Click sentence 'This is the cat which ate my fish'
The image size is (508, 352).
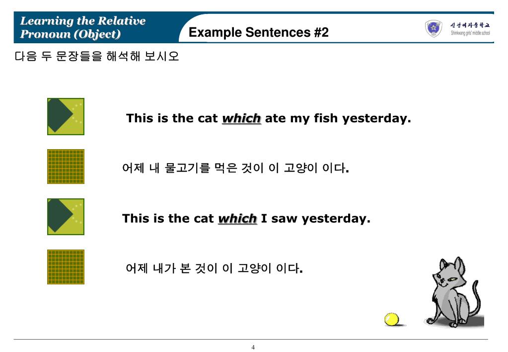(268, 118)
